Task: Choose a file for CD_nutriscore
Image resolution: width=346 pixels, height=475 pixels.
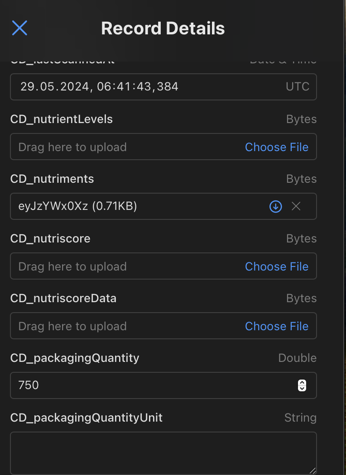Action: [x=276, y=266]
